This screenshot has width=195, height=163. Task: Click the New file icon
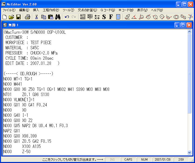point(4,17)
